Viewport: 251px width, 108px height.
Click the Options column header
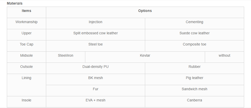click(x=145, y=12)
